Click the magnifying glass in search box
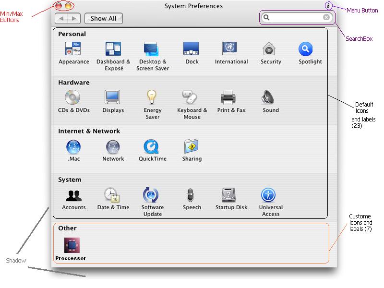Viewport: 384px width, 288px height. tap(266, 17)
